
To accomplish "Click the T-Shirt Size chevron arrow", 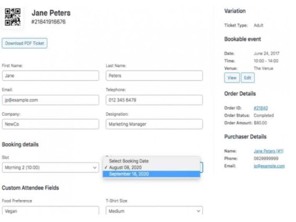I will (x=198, y=211).
